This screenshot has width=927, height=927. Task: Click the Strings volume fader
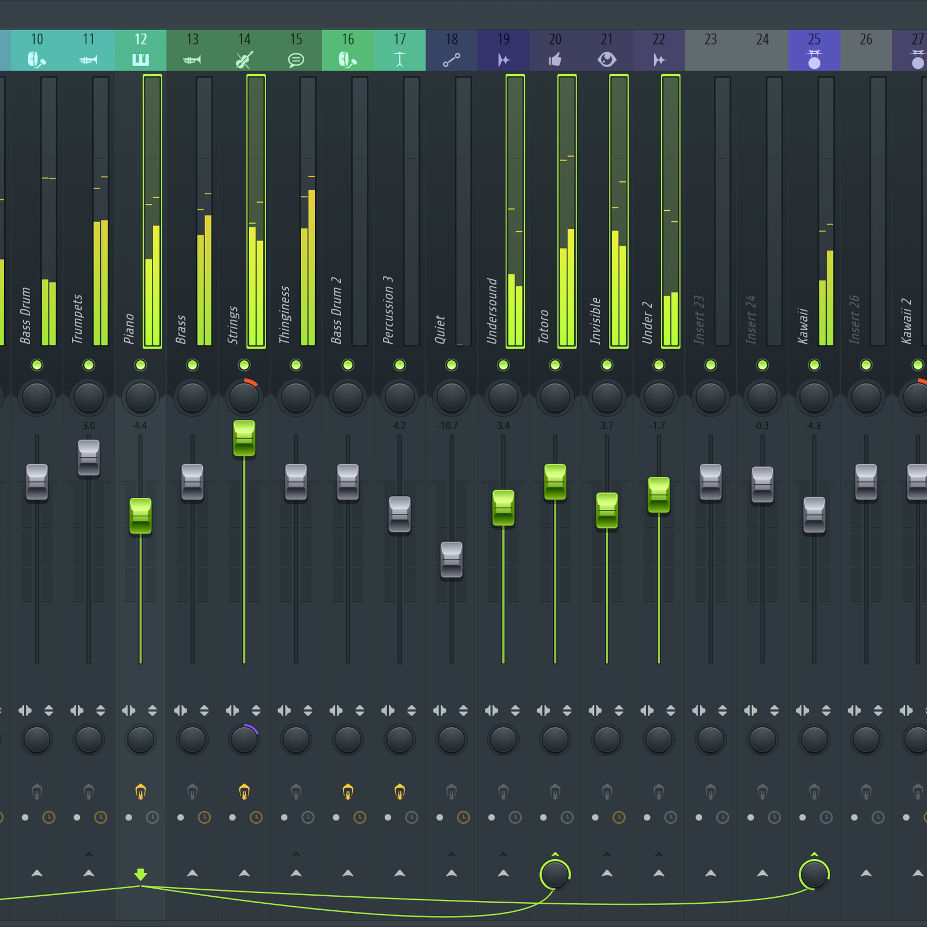click(244, 438)
